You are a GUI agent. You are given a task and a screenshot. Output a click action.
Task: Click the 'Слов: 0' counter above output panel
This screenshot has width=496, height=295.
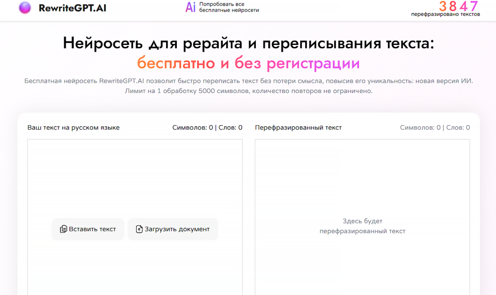point(458,127)
